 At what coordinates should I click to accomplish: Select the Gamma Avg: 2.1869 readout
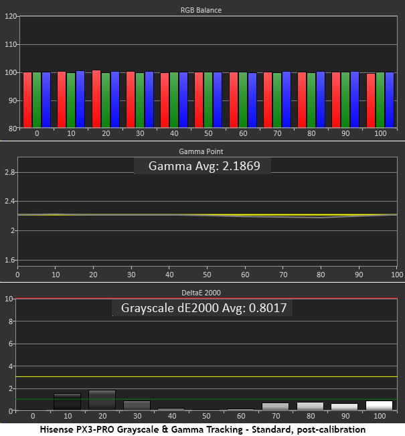tap(204, 166)
